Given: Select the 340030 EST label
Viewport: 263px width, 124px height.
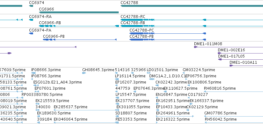Looking at the screenshot, I should [43, 107].
